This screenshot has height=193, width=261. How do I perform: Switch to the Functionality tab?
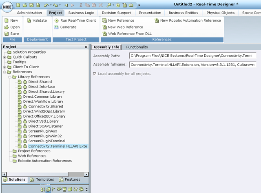click(137, 47)
